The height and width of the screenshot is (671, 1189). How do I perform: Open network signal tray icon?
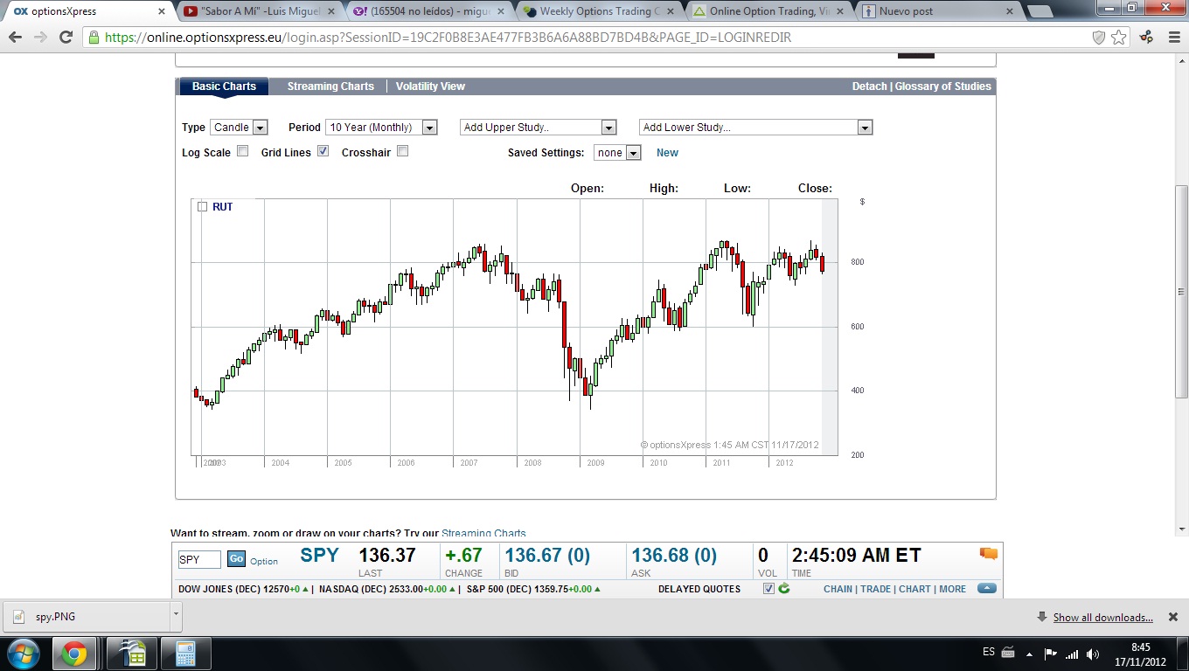[1072, 654]
